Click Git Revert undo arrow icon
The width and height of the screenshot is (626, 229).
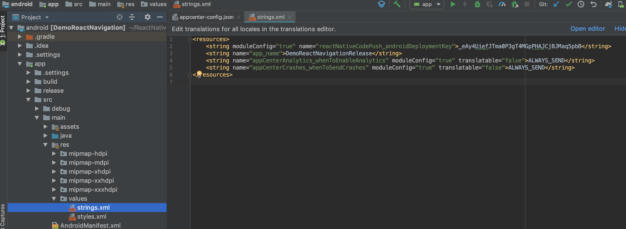pyautogui.click(x=593, y=5)
